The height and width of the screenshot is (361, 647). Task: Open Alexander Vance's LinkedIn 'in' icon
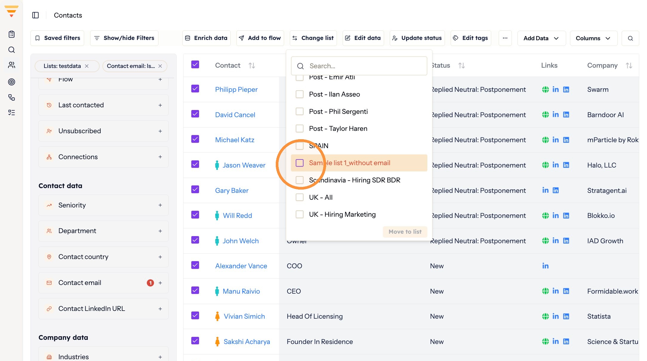coord(545,266)
